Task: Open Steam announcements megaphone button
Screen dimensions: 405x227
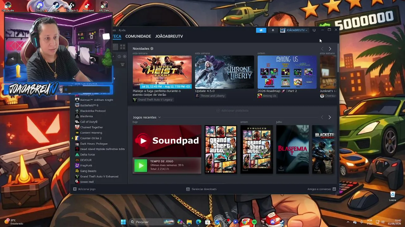Action: click(261, 30)
